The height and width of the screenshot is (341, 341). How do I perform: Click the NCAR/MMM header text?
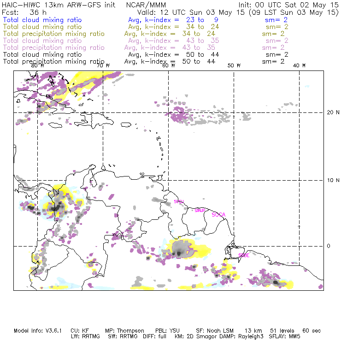point(146,5)
